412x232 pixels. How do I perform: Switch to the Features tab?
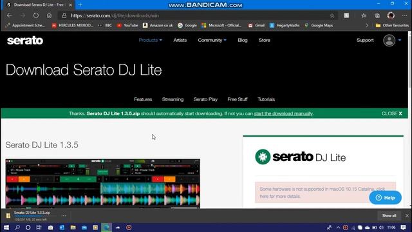coord(143,99)
